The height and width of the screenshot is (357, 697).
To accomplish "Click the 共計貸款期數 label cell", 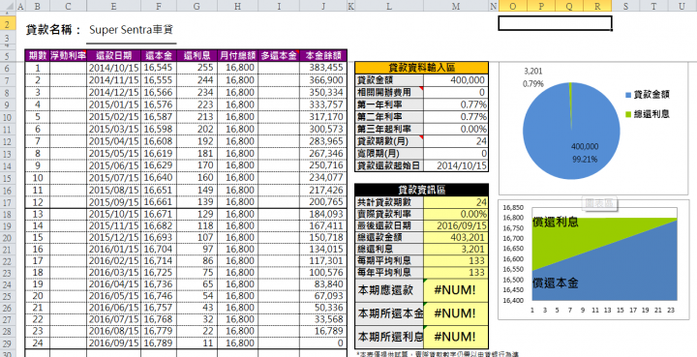I will [x=389, y=202].
